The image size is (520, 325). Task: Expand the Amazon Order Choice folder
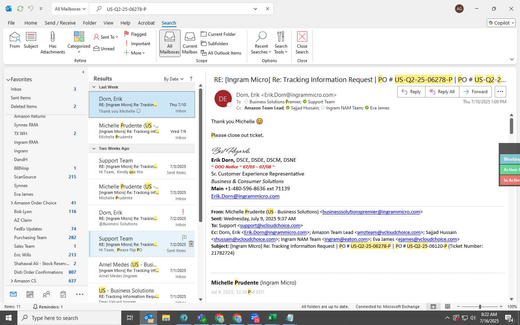point(12,203)
